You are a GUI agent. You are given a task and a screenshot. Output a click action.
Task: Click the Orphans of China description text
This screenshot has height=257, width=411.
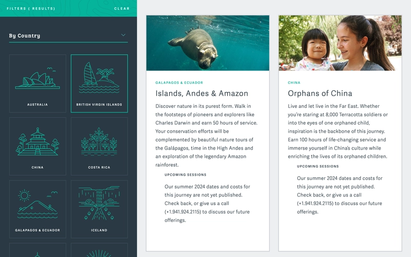tap(338, 131)
